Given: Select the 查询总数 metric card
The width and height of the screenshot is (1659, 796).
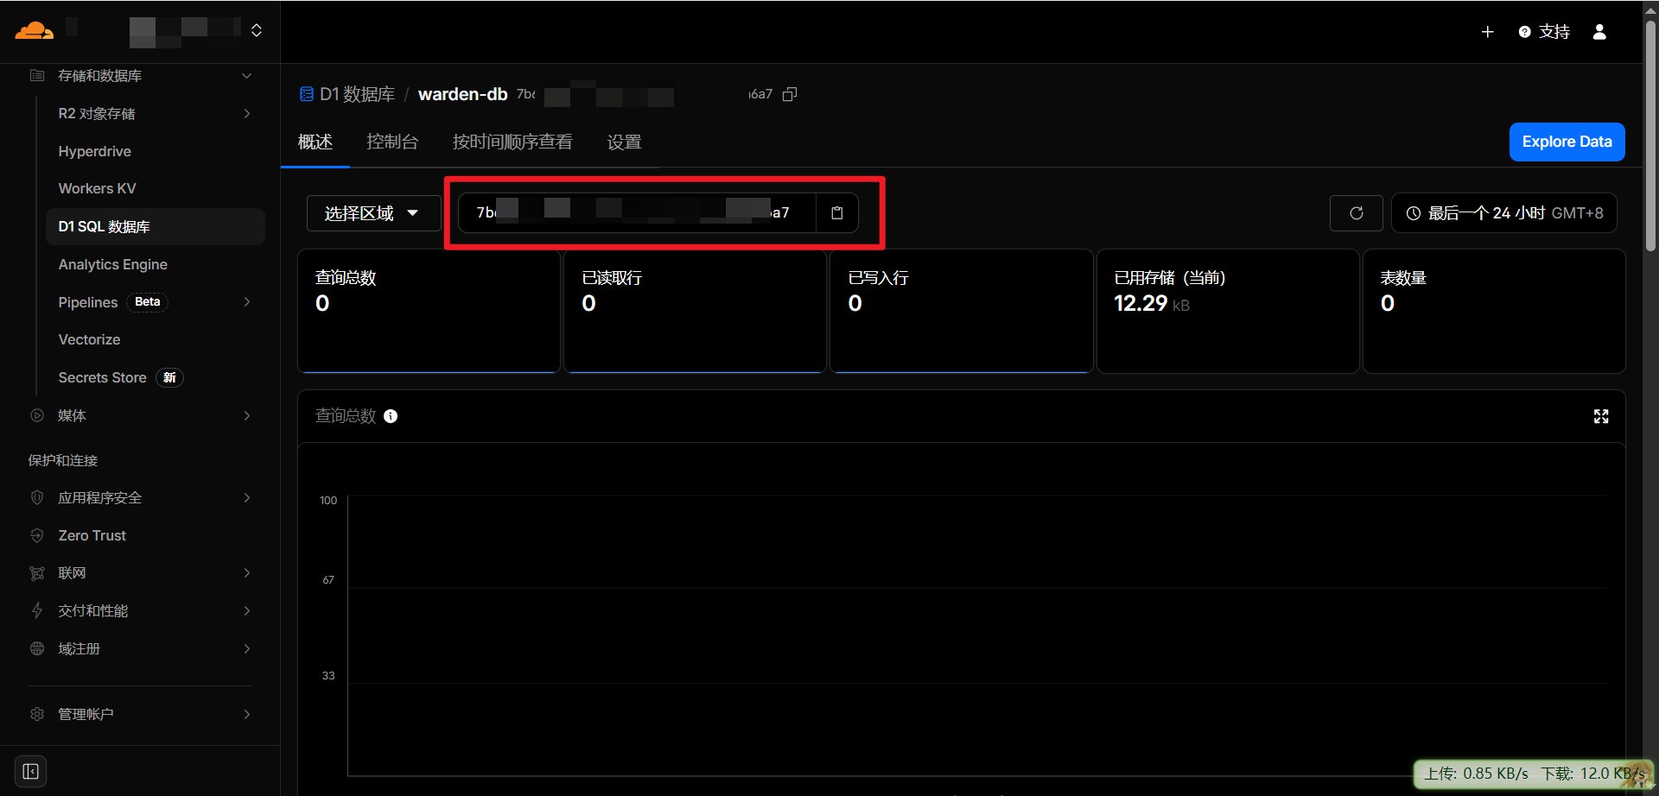Looking at the screenshot, I should tap(429, 312).
